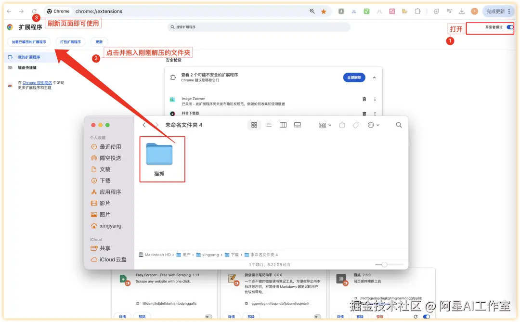Screen dimensions: 520x322
Task: Switch Finder to column view
Action: point(283,125)
